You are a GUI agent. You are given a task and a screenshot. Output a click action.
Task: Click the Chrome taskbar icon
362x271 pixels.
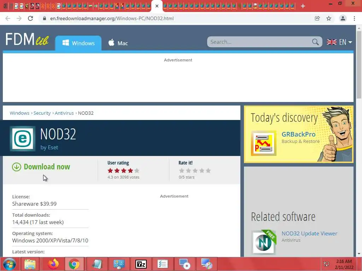click(74, 264)
